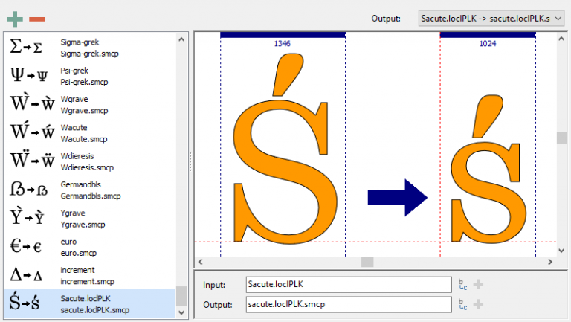The image size is (571, 322).
Task: Select the Wgrave substitution entry
Action: pos(89,103)
